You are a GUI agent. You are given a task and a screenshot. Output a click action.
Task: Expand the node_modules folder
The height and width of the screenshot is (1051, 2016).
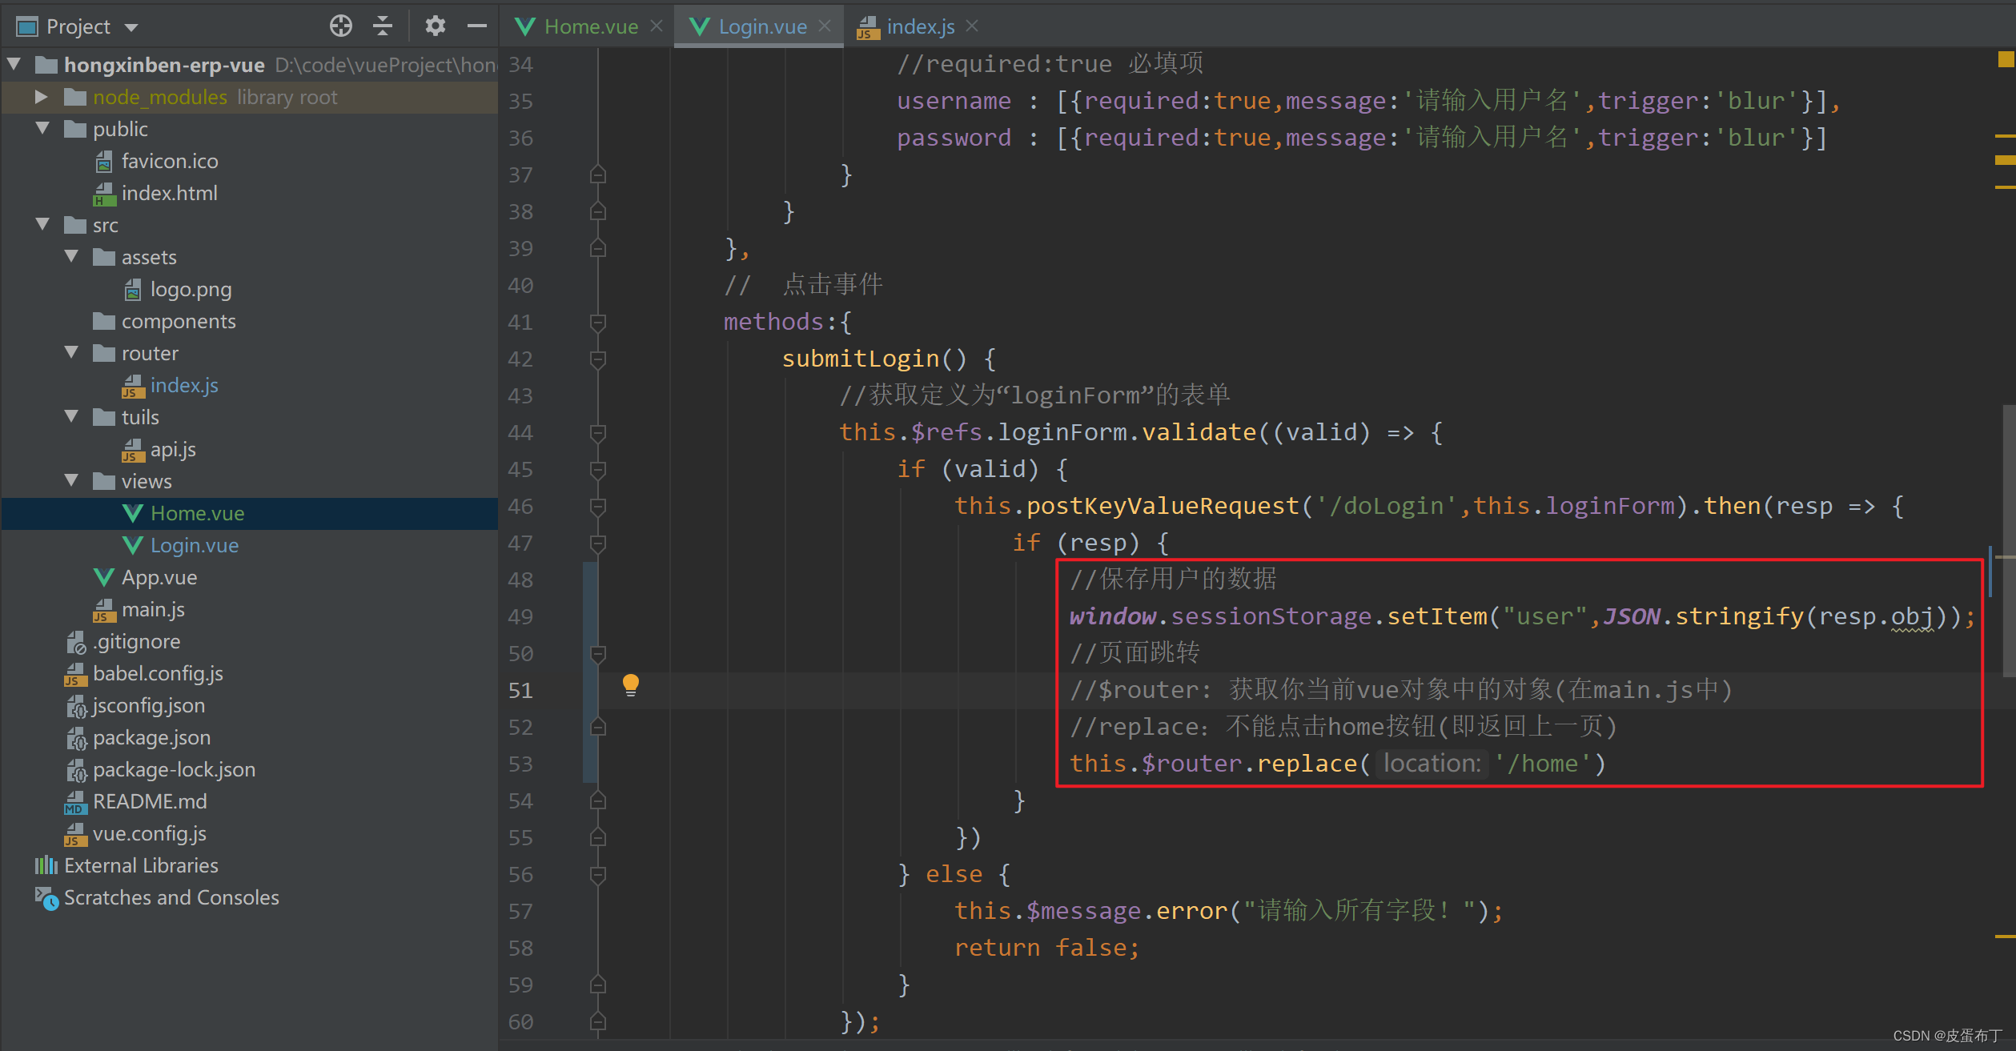pos(42,97)
